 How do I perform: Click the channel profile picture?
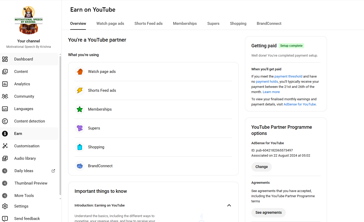[x=28, y=20]
